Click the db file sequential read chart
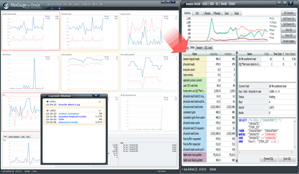The width and height of the screenshot is (299, 174). [x=149, y=112]
